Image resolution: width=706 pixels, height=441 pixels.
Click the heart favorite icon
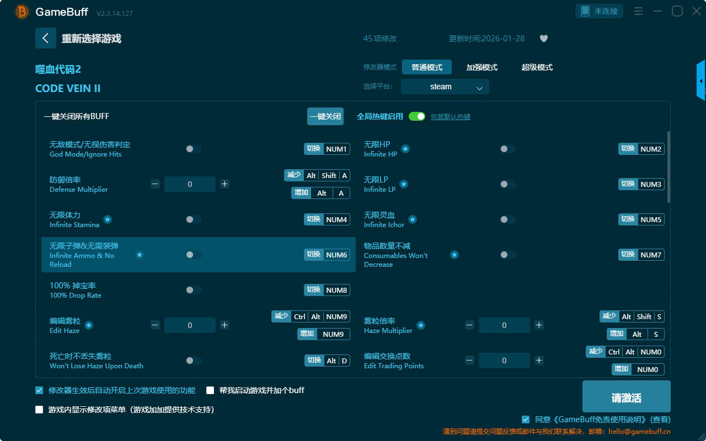[543, 39]
